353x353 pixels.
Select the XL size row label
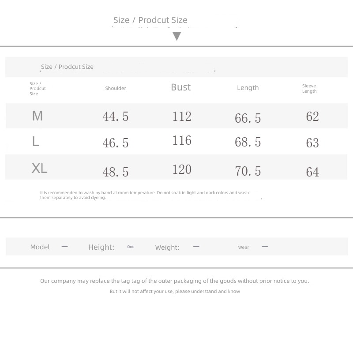[39, 168]
